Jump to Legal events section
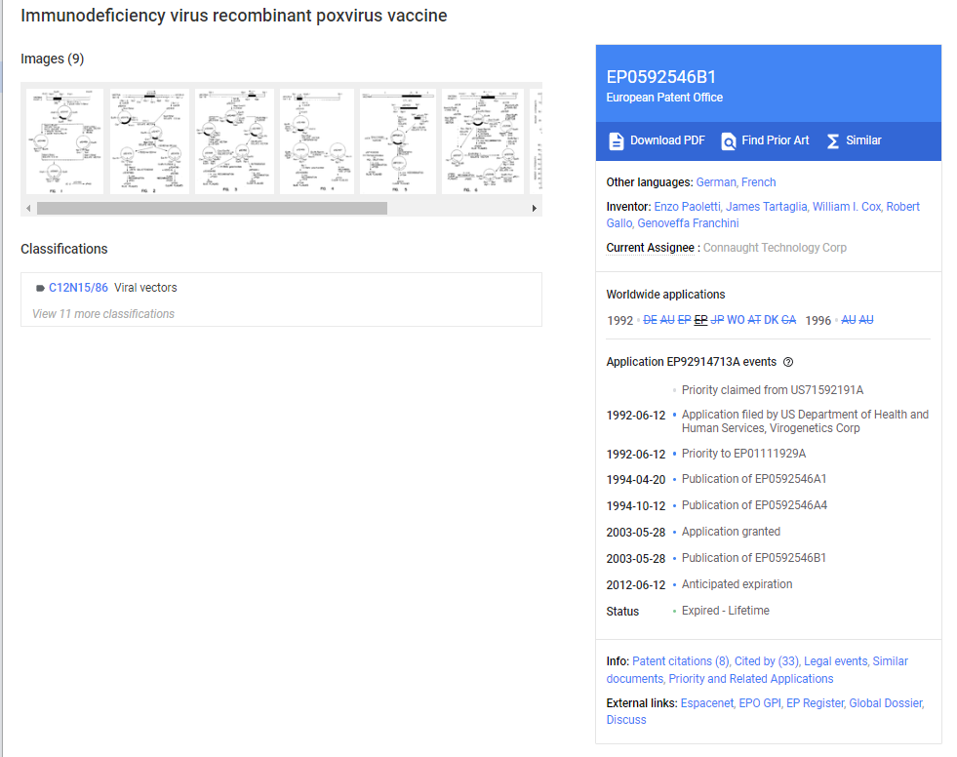 [835, 661]
